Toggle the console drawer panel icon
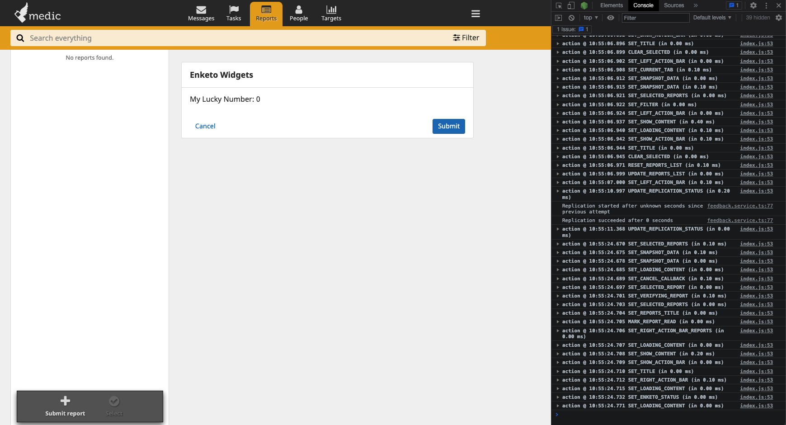 pyautogui.click(x=559, y=18)
